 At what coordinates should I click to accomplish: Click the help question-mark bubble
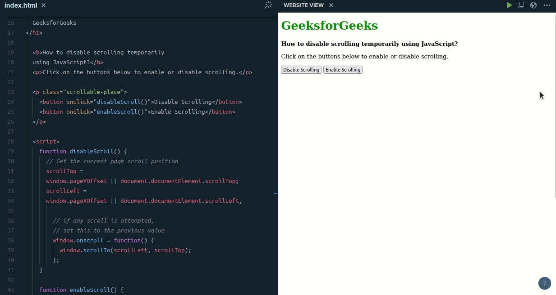point(544,283)
